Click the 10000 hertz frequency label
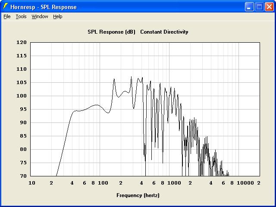Image resolution: width=276 pixels, height=207 pixels. 245,183
